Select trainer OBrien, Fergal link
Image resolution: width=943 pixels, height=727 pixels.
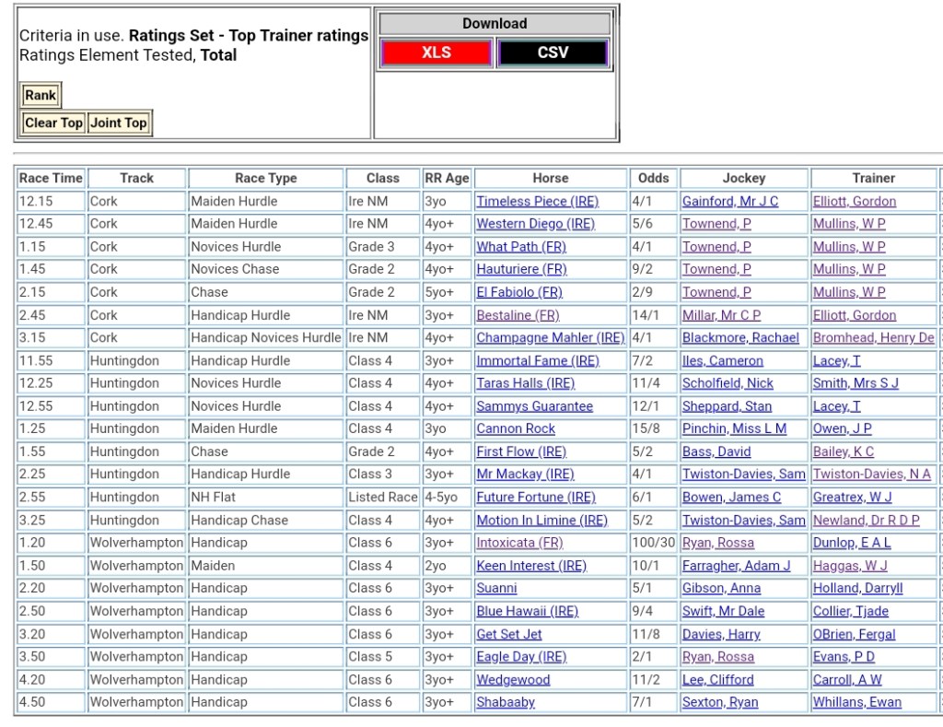(854, 634)
